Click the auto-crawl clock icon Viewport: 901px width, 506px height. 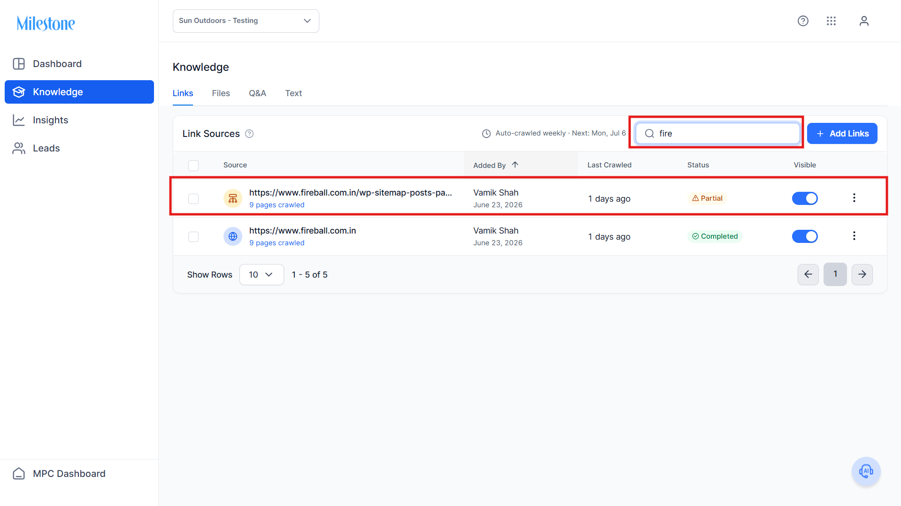[486, 134]
